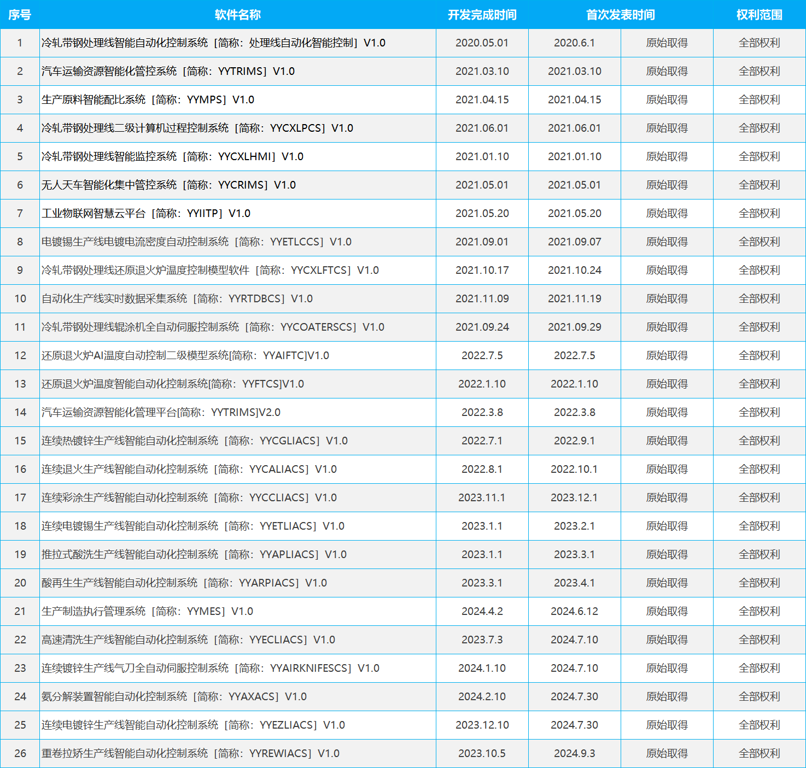The height and width of the screenshot is (768, 806).
Task: Select software name 汽车运输资源智能化管控系统 YYTRIMS V1.0
Action: 238,72
